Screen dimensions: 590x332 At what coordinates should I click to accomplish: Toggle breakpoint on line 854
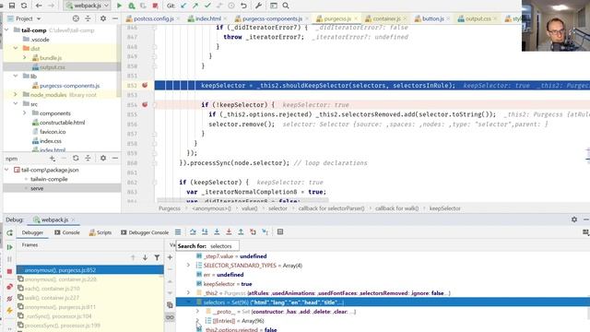[145, 104]
